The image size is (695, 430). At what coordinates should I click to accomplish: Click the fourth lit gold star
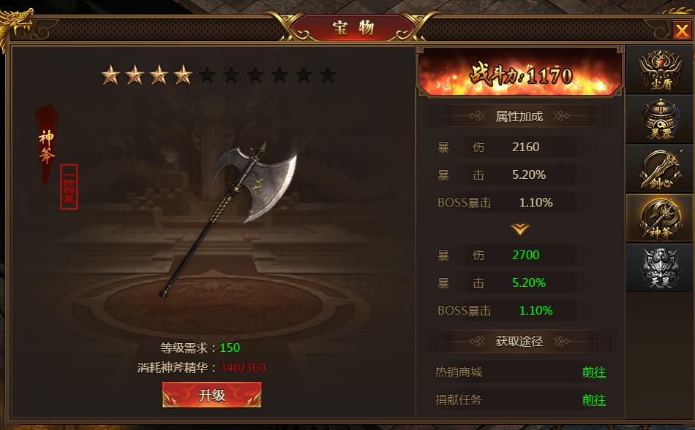(183, 75)
